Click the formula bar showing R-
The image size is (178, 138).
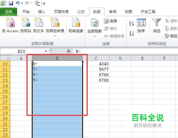click(x=125, y=51)
